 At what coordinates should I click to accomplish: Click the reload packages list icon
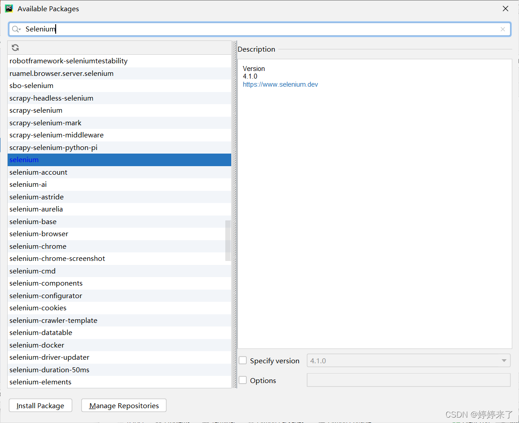pos(15,48)
